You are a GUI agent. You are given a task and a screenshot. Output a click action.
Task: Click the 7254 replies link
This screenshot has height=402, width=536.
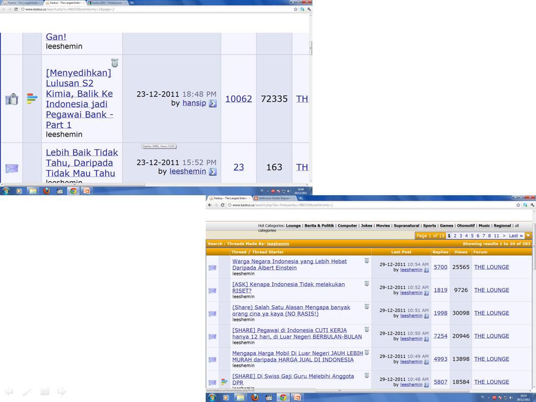440,336
